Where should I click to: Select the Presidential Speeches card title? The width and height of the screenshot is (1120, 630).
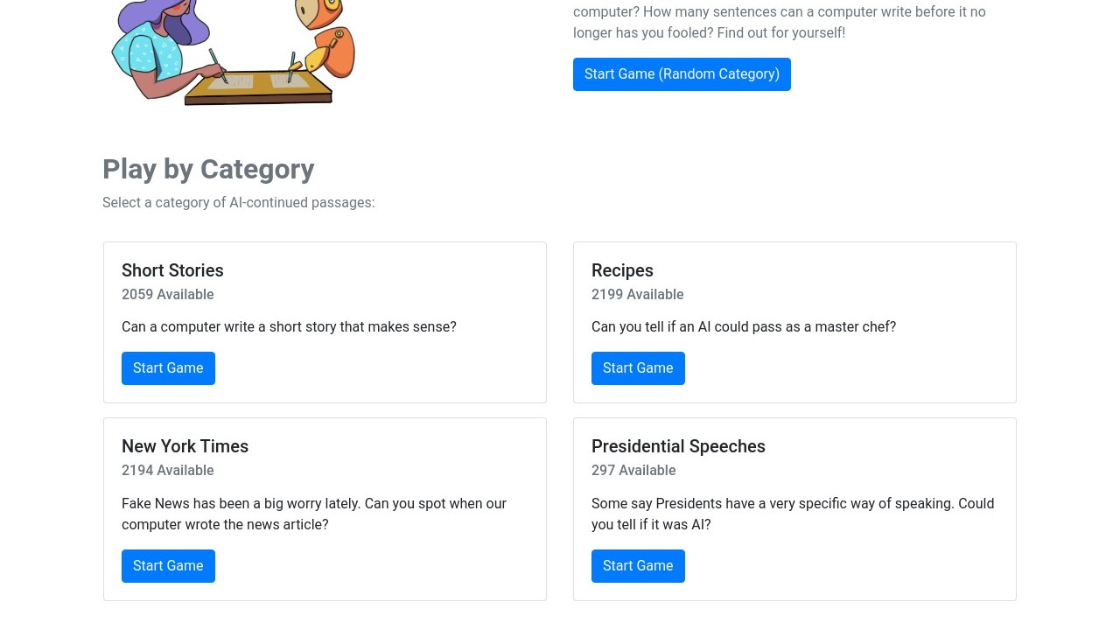[678, 446]
